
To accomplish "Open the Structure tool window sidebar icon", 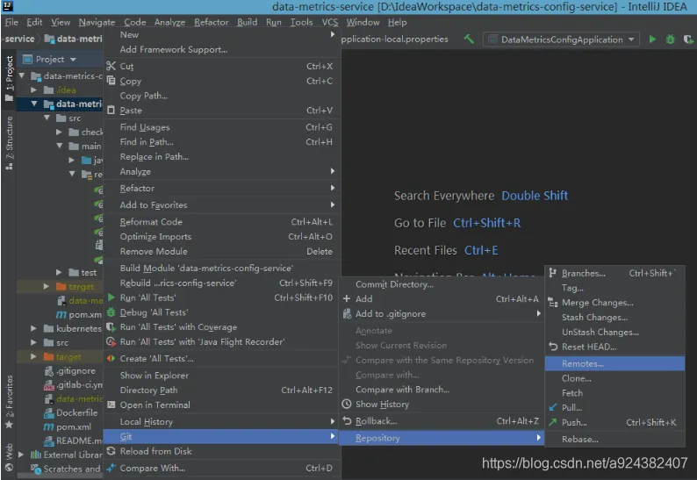I will (x=10, y=142).
